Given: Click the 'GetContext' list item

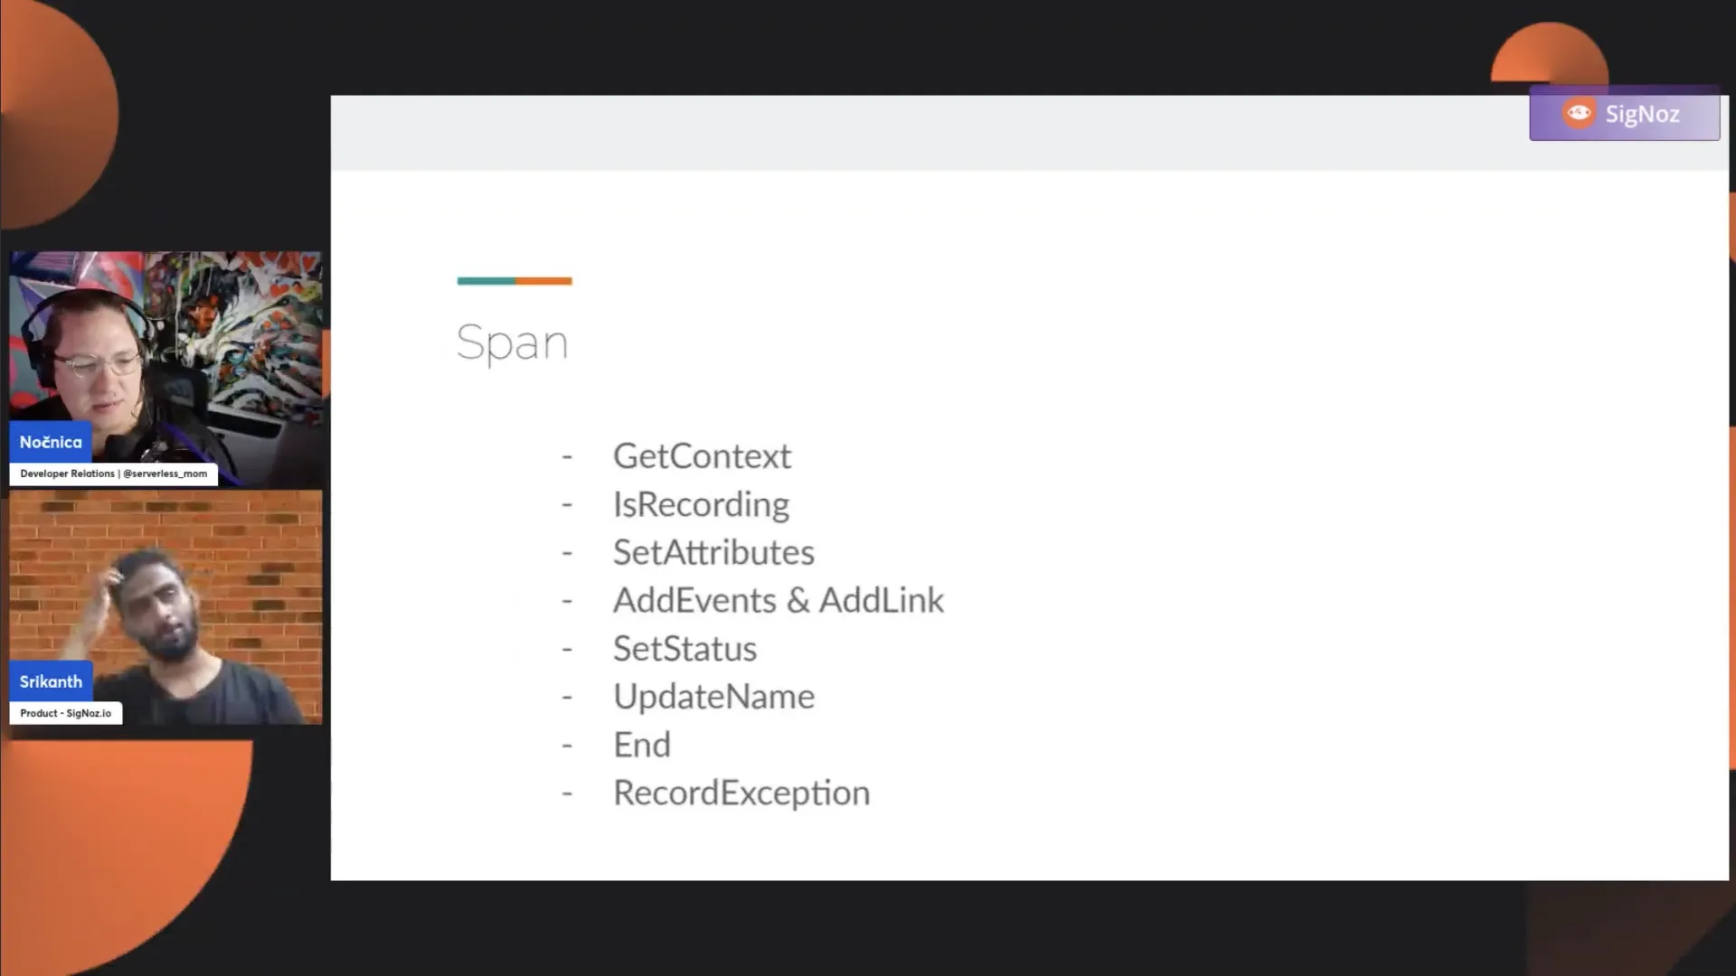Looking at the screenshot, I should tap(702, 456).
